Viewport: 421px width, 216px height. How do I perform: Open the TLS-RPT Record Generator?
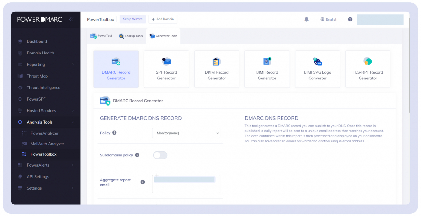coord(368,69)
